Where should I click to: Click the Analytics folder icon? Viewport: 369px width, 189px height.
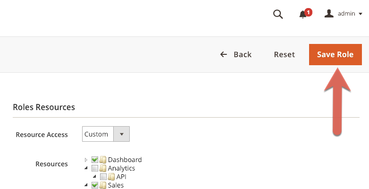[x=103, y=168]
